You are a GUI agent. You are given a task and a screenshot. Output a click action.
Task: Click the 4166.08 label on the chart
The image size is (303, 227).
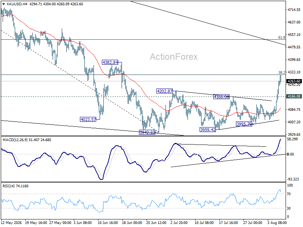[221, 97]
